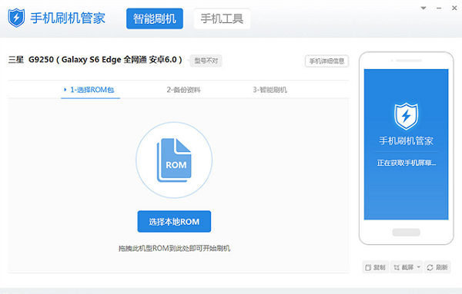Close the application window
Viewport: 462px width, 294px height.
454,8
